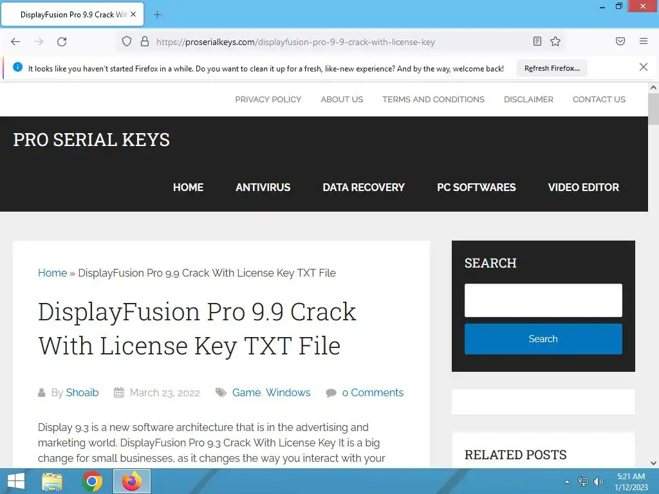Click the PRO SERIAL KEYS site title

(x=91, y=140)
